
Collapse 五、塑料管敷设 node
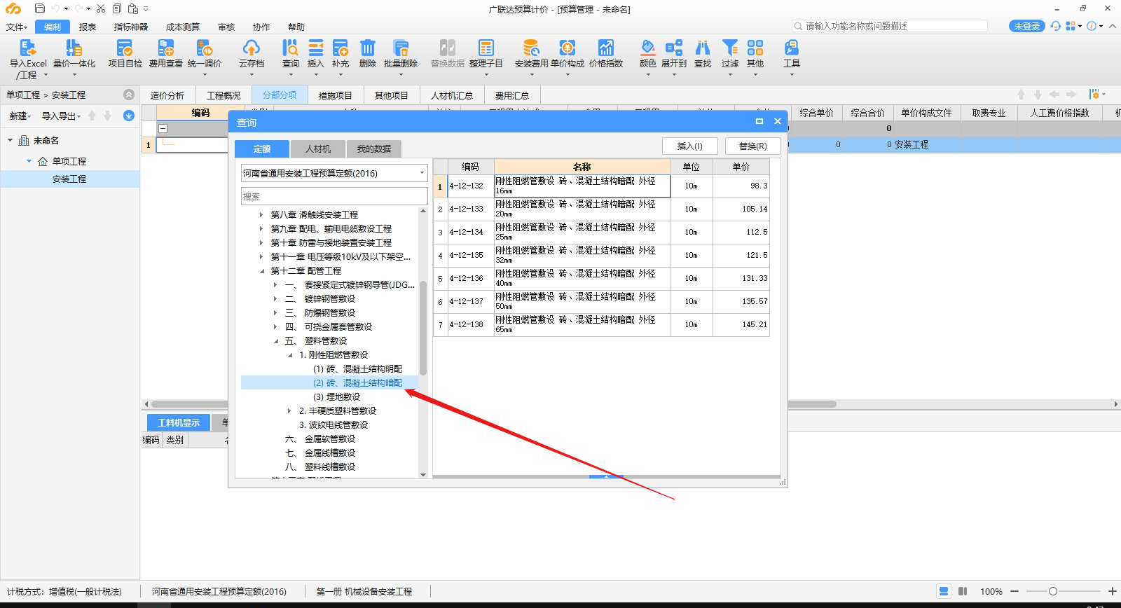coord(275,341)
